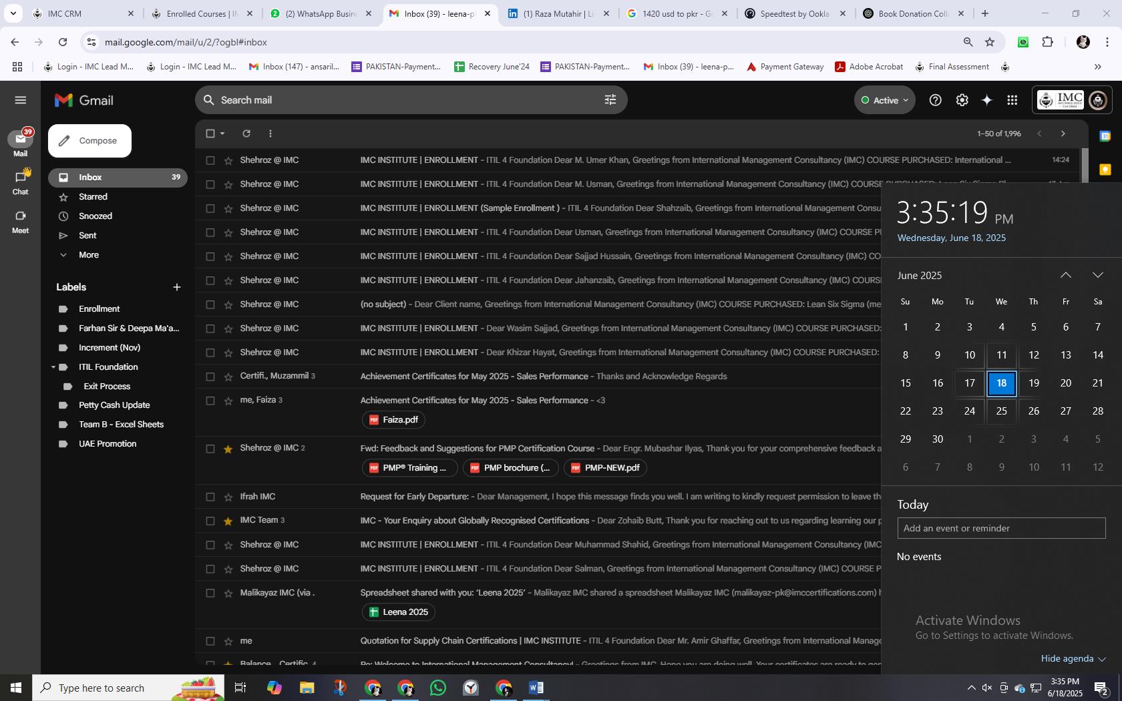
Task: Switch to the Speedtest by Ookla tab
Action: [x=795, y=13]
